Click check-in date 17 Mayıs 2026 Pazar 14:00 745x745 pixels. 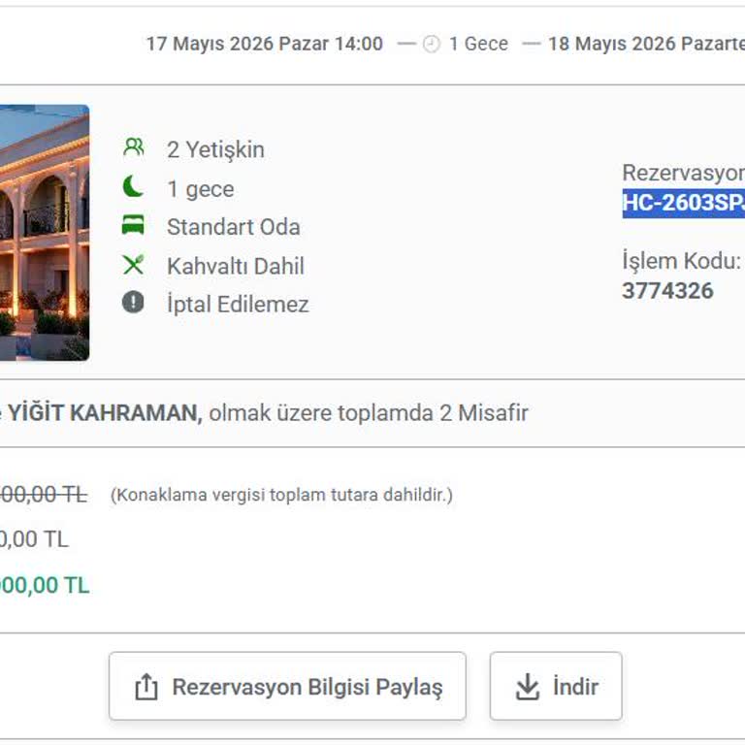coord(265,44)
